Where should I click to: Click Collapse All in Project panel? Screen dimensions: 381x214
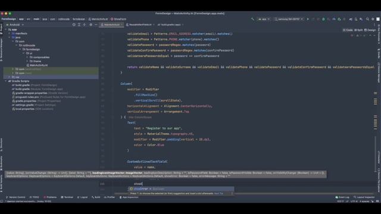pos(85,24)
